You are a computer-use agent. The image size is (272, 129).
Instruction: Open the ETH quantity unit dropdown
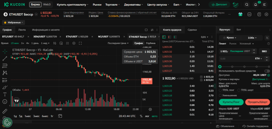pos(258,59)
